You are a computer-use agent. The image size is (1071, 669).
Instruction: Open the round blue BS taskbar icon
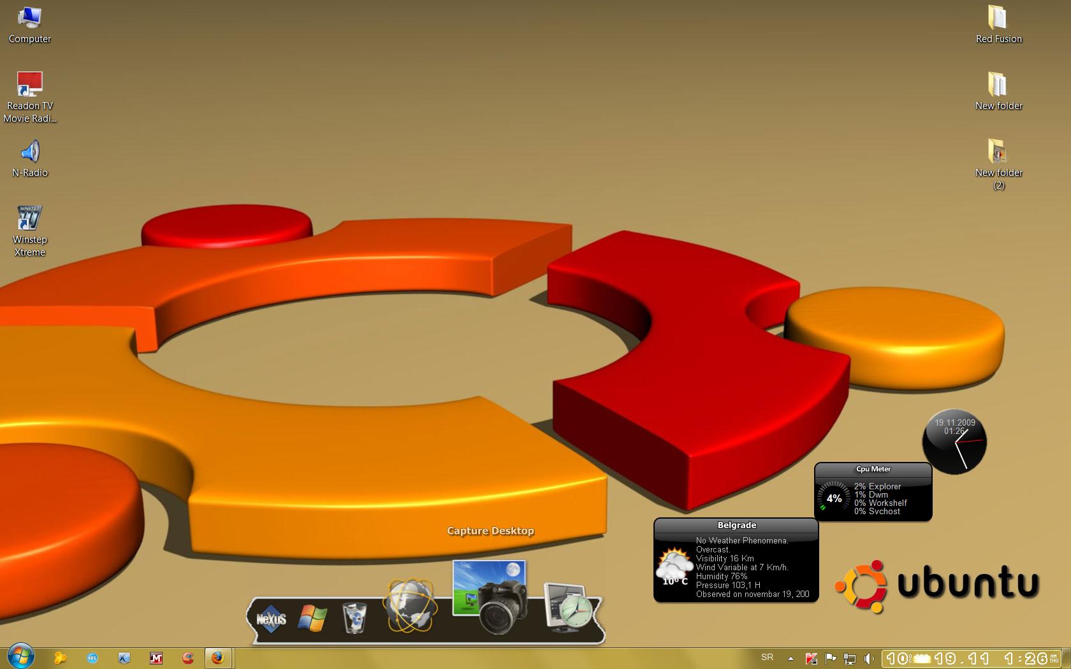tap(92, 658)
